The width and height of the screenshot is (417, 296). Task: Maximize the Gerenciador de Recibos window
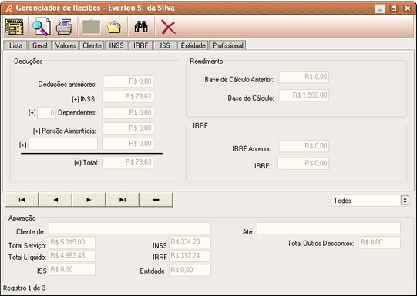(x=394, y=8)
